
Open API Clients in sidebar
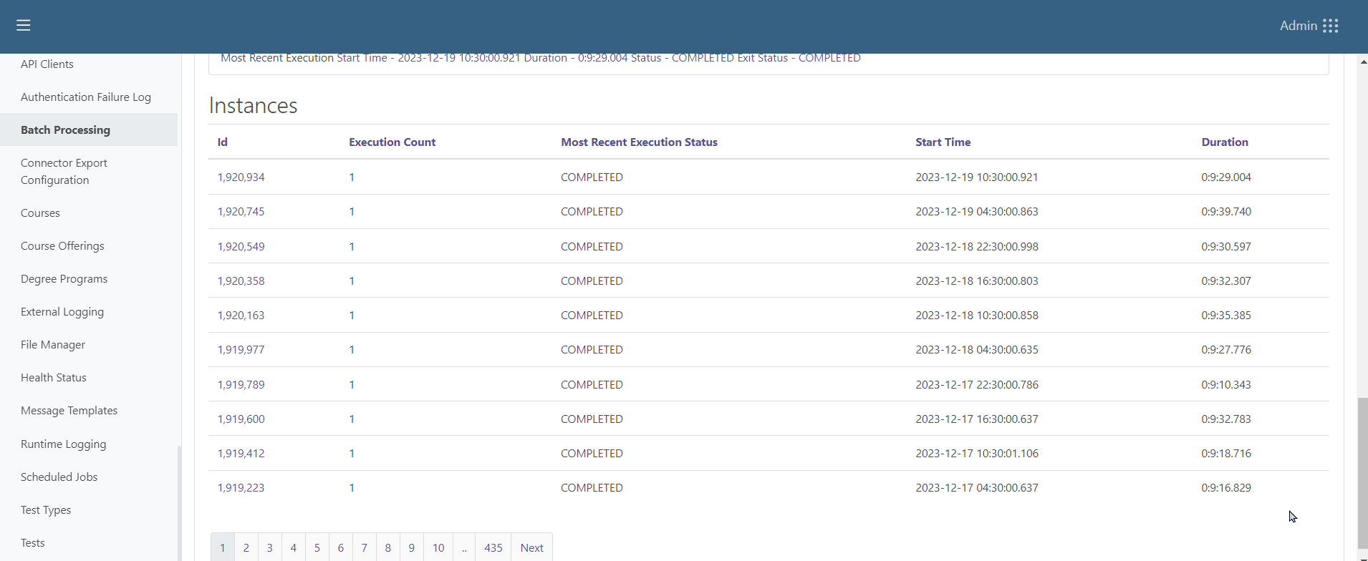click(x=47, y=64)
